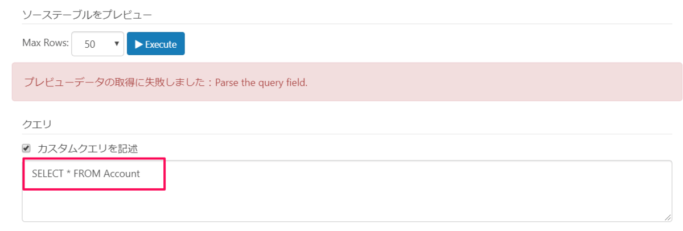Click the SELECT keyword in the query
Image resolution: width=683 pixels, height=231 pixels.
click(x=47, y=174)
